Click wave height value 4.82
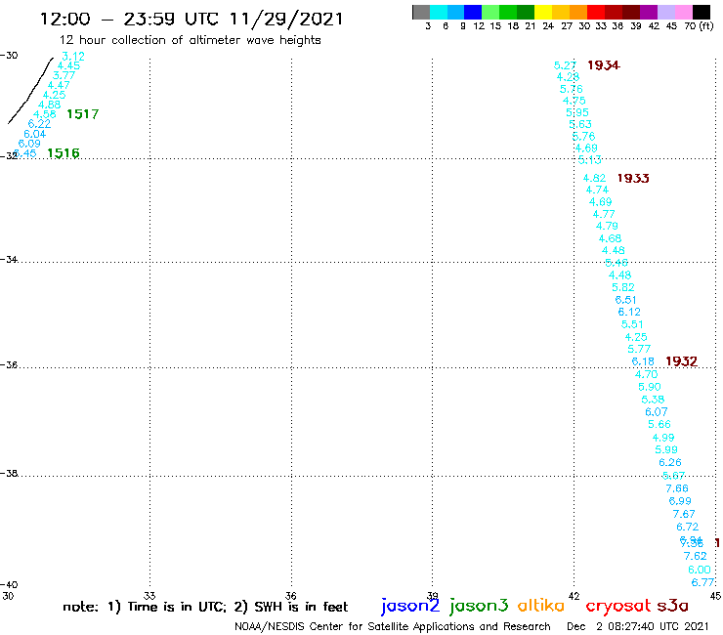Image resolution: width=723 pixels, height=635 pixels. pyautogui.click(x=594, y=178)
